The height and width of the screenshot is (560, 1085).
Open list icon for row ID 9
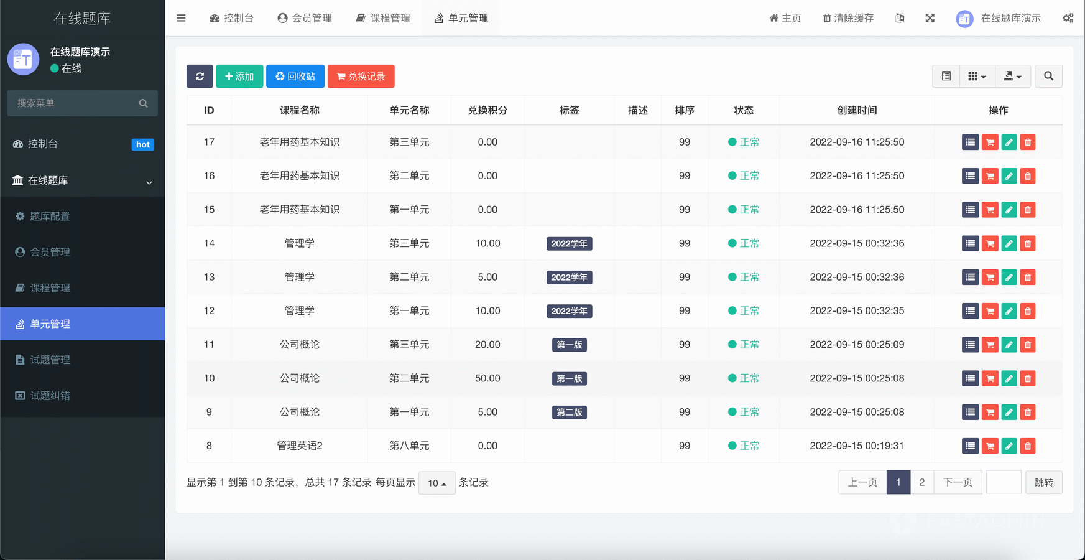tap(970, 413)
